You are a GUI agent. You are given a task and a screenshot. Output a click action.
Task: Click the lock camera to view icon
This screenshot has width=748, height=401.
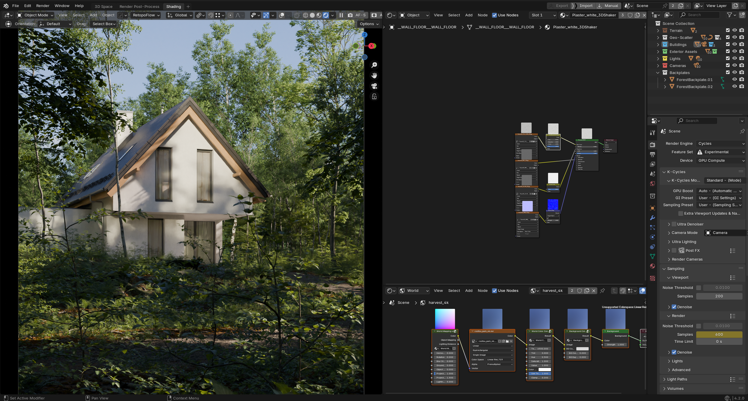pos(374,97)
